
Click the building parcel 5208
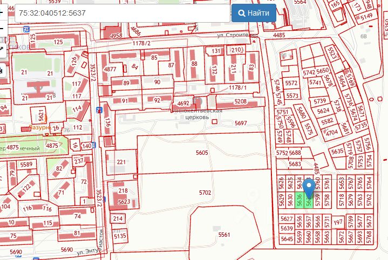click(241, 101)
